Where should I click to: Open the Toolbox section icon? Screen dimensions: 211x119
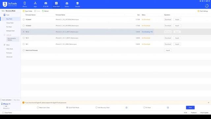click(x=67, y=3)
